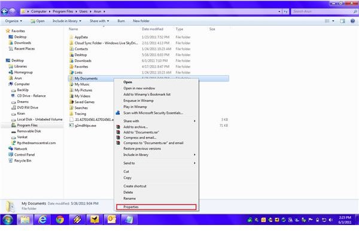Launch Internet Explorer from taskbar
359x231 pixels.
coord(42,220)
